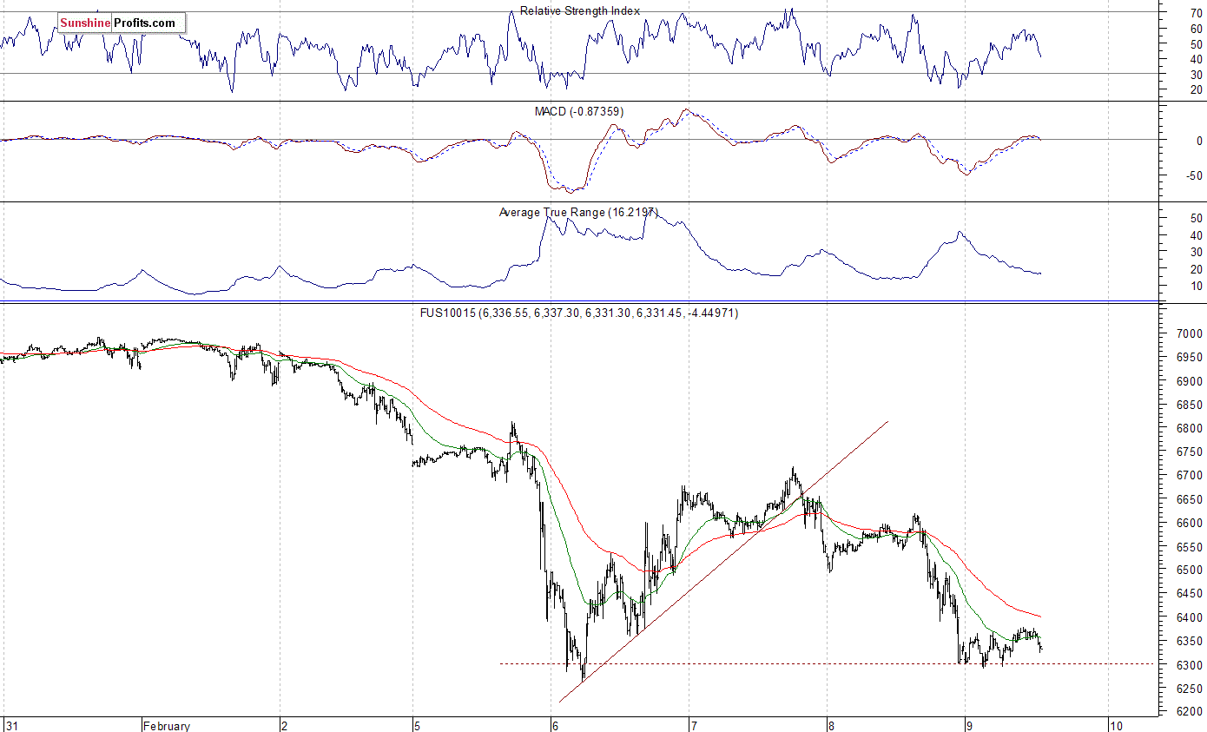Click the RSI 20 scale label
The width and height of the screenshot is (1207, 732).
(1196, 90)
